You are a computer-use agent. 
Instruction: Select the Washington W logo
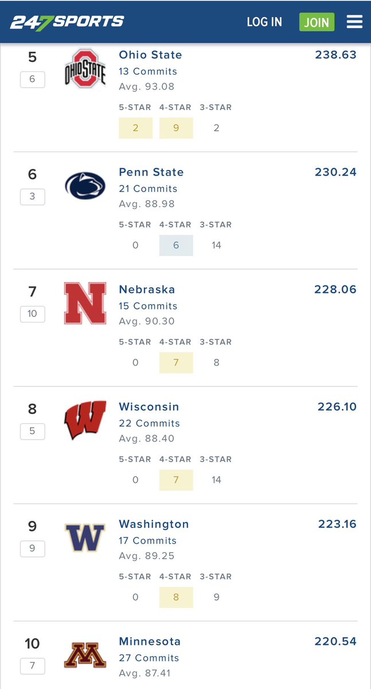click(x=85, y=538)
